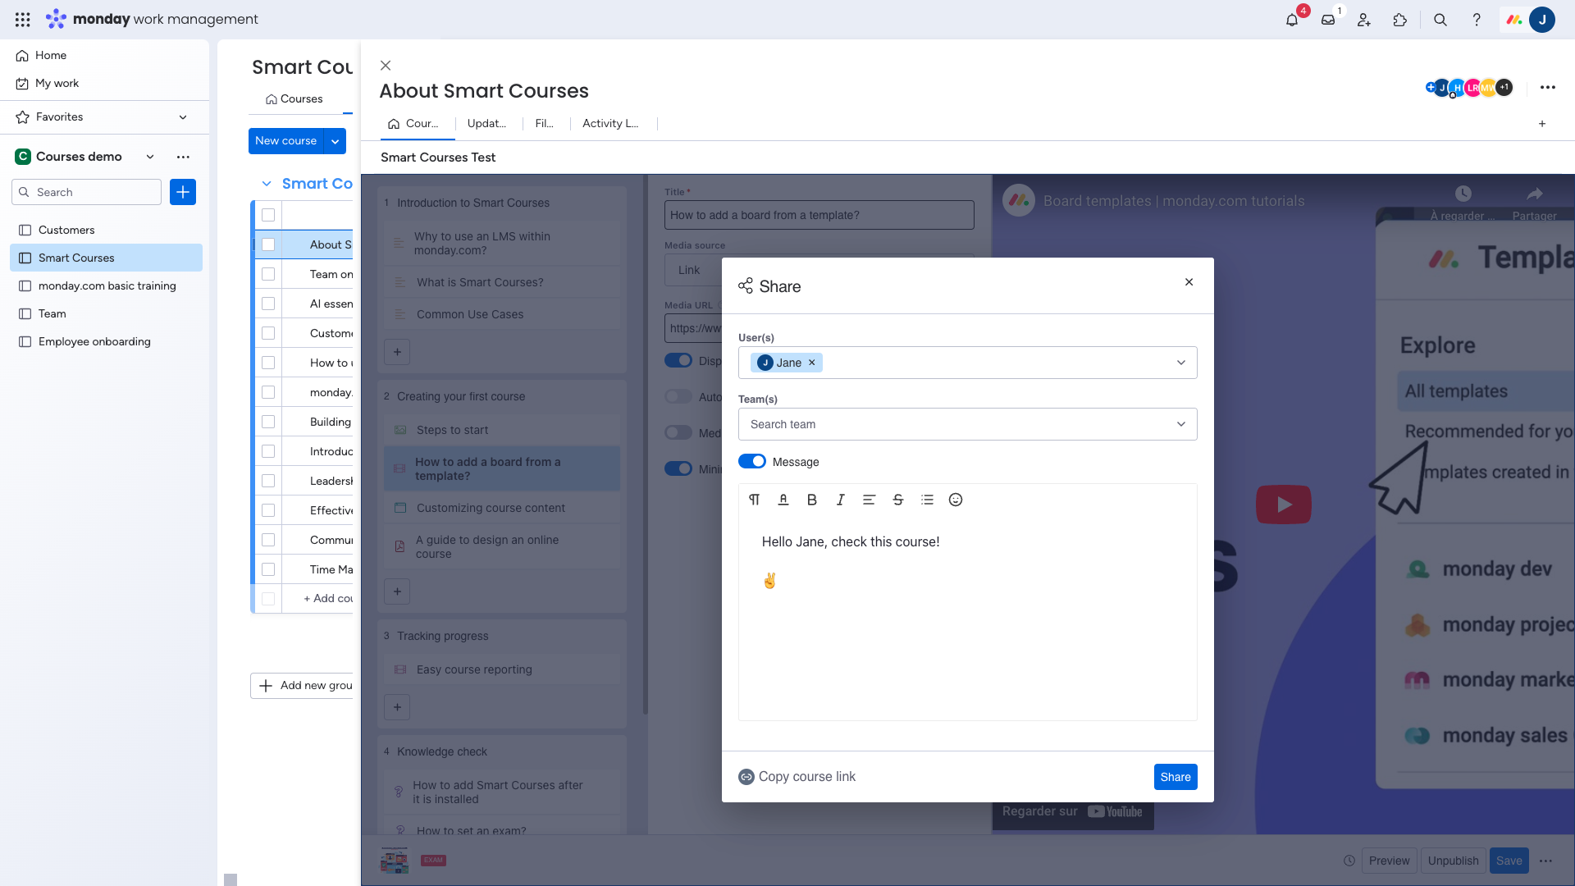1575x886 pixels.
Task: Click the blue add item plus button in sidebar
Action: click(183, 192)
